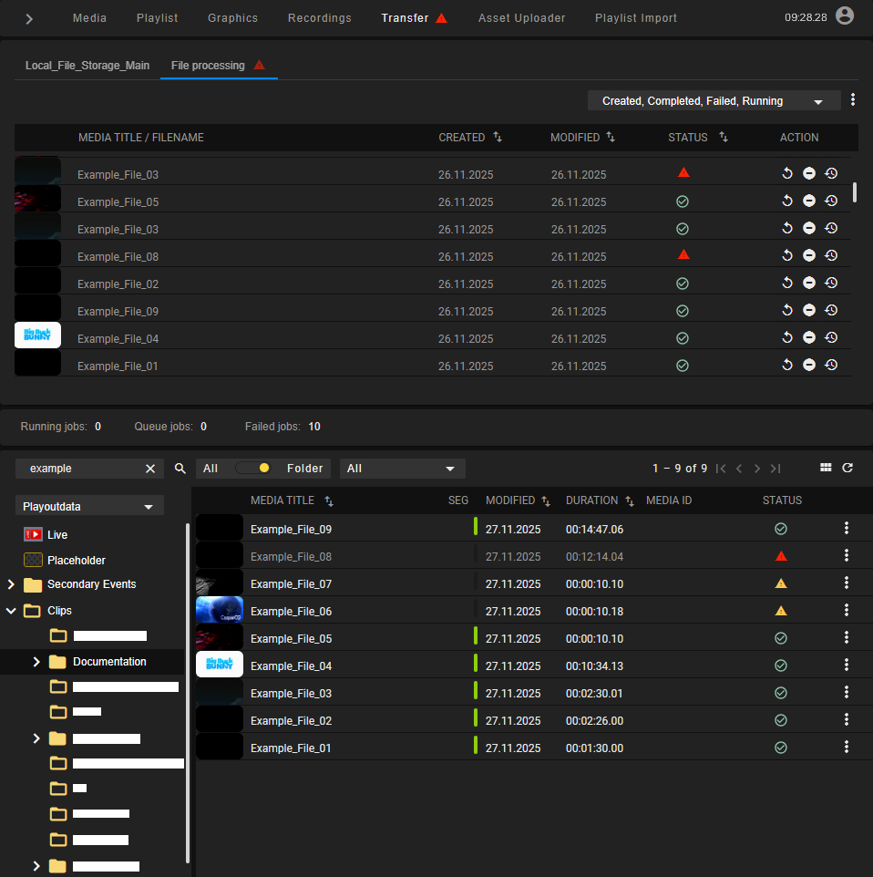
Task: Open the Created, Completed, Failed, Running filter dropdown
Action: point(714,100)
